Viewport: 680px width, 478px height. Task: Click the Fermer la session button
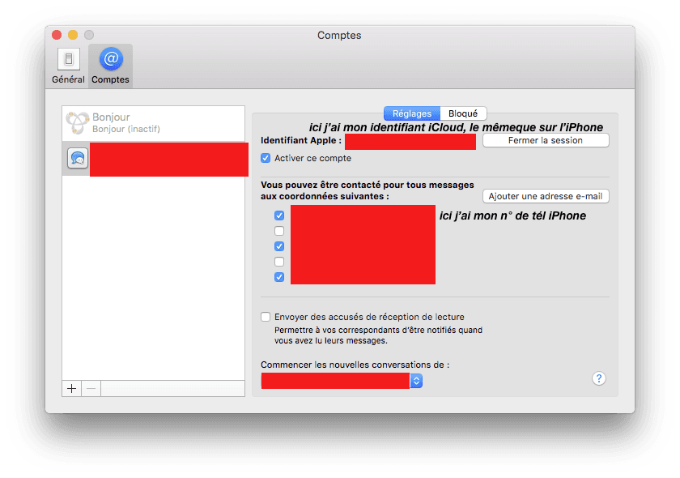[546, 140]
